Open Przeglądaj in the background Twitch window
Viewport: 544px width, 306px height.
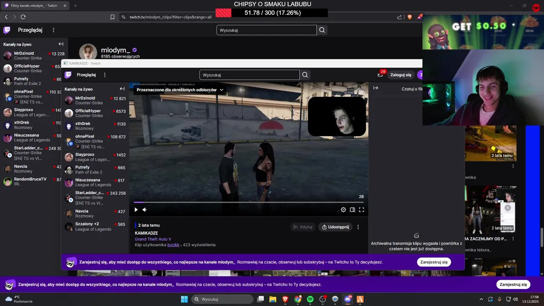pos(30,30)
